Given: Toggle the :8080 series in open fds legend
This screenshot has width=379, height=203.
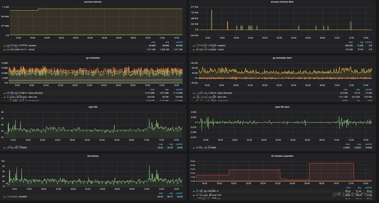Looking at the screenshot, I should [17, 148].
